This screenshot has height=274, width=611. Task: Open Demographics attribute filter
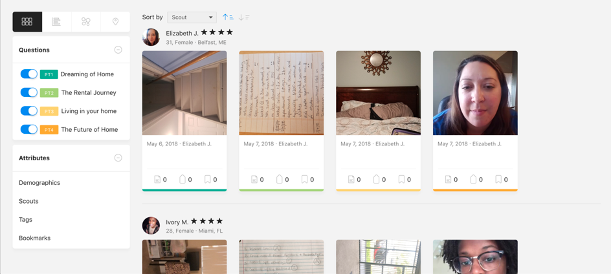39,182
